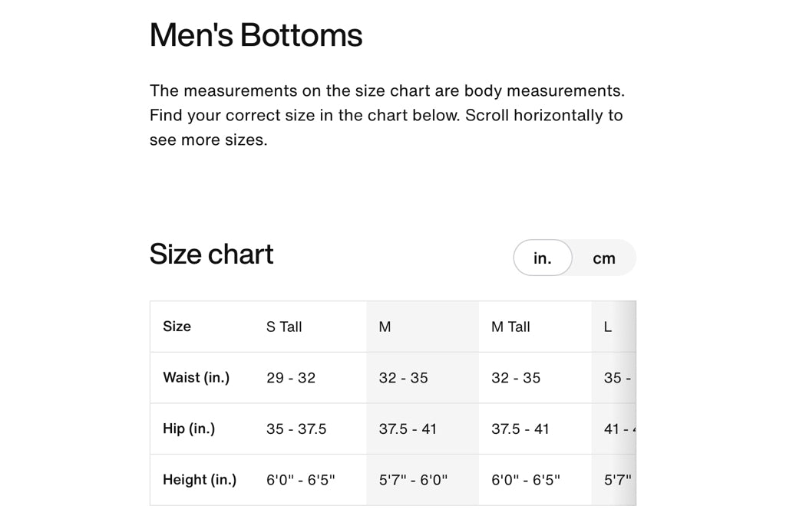The width and height of the screenshot is (786, 532).
Task: Click the Size chart heading
Action: [211, 254]
